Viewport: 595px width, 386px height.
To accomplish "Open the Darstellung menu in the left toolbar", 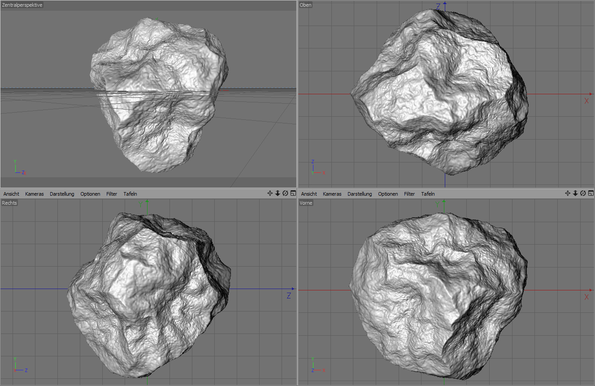I will point(62,193).
